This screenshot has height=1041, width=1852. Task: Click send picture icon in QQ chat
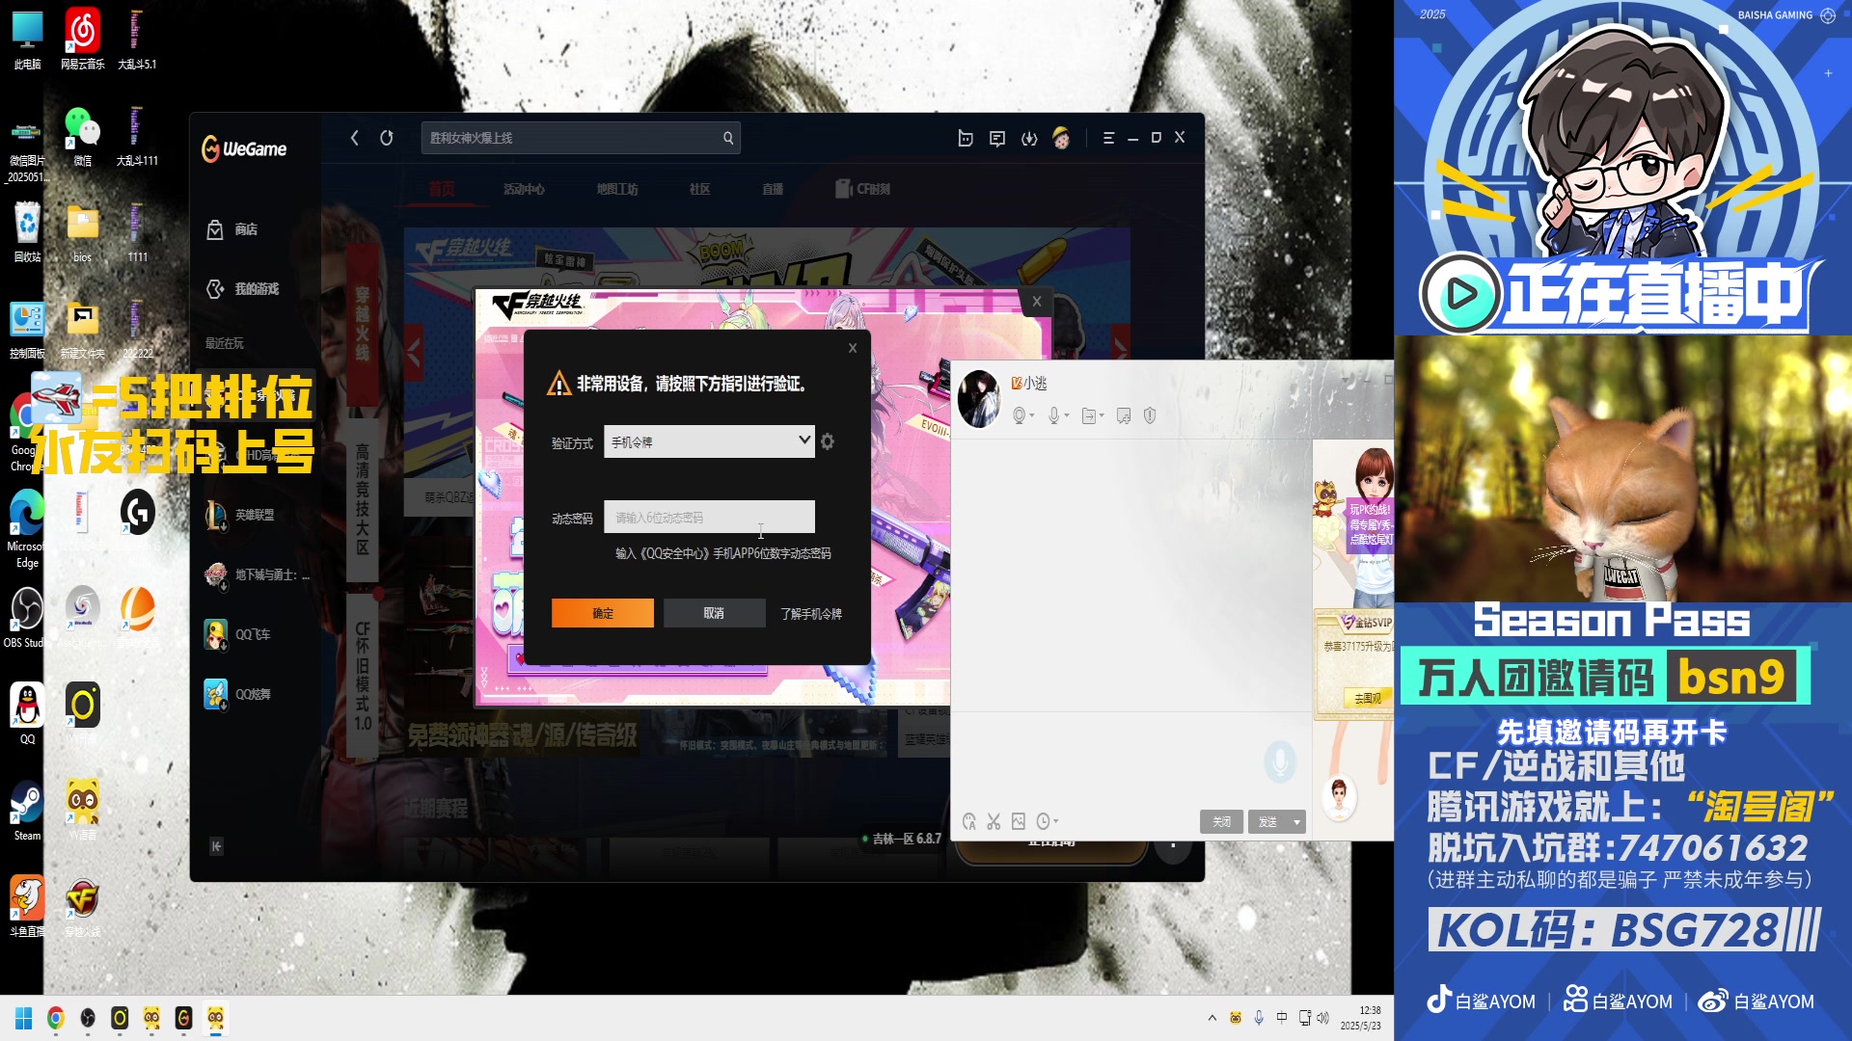click(x=1019, y=821)
